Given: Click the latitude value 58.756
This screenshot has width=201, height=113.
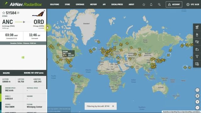Looking at the screenshot, I should [21, 82].
